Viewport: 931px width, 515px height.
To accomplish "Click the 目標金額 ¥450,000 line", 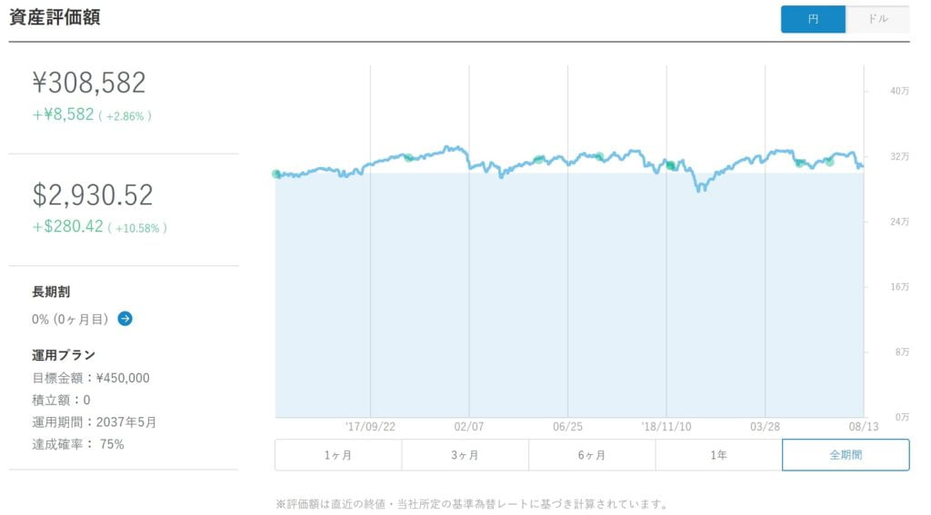I will click(91, 378).
